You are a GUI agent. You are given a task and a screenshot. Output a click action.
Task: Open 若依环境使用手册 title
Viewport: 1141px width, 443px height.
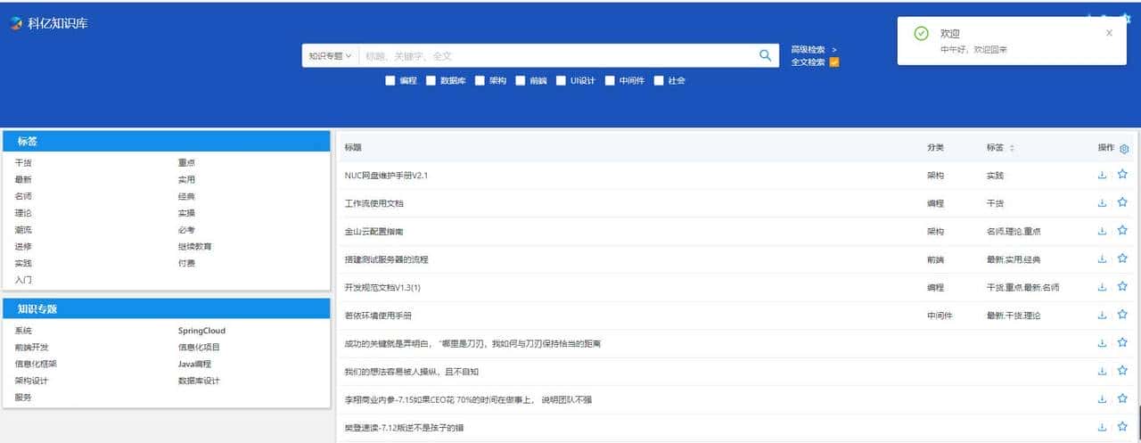pyautogui.click(x=378, y=316)
